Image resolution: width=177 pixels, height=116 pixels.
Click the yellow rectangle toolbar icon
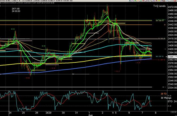coord(159,1)
